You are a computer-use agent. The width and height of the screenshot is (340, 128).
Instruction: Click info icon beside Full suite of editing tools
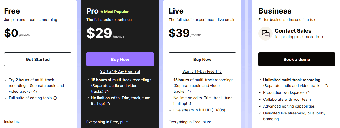pyautogui.click(x=55, y=98)
